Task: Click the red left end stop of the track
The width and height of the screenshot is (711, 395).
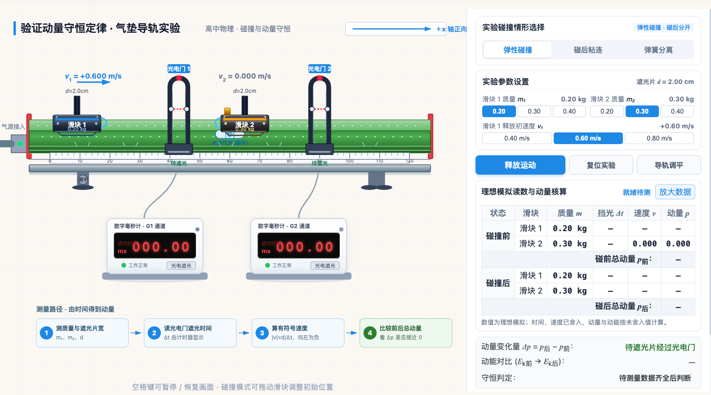Action: click(x=29, y=136)
